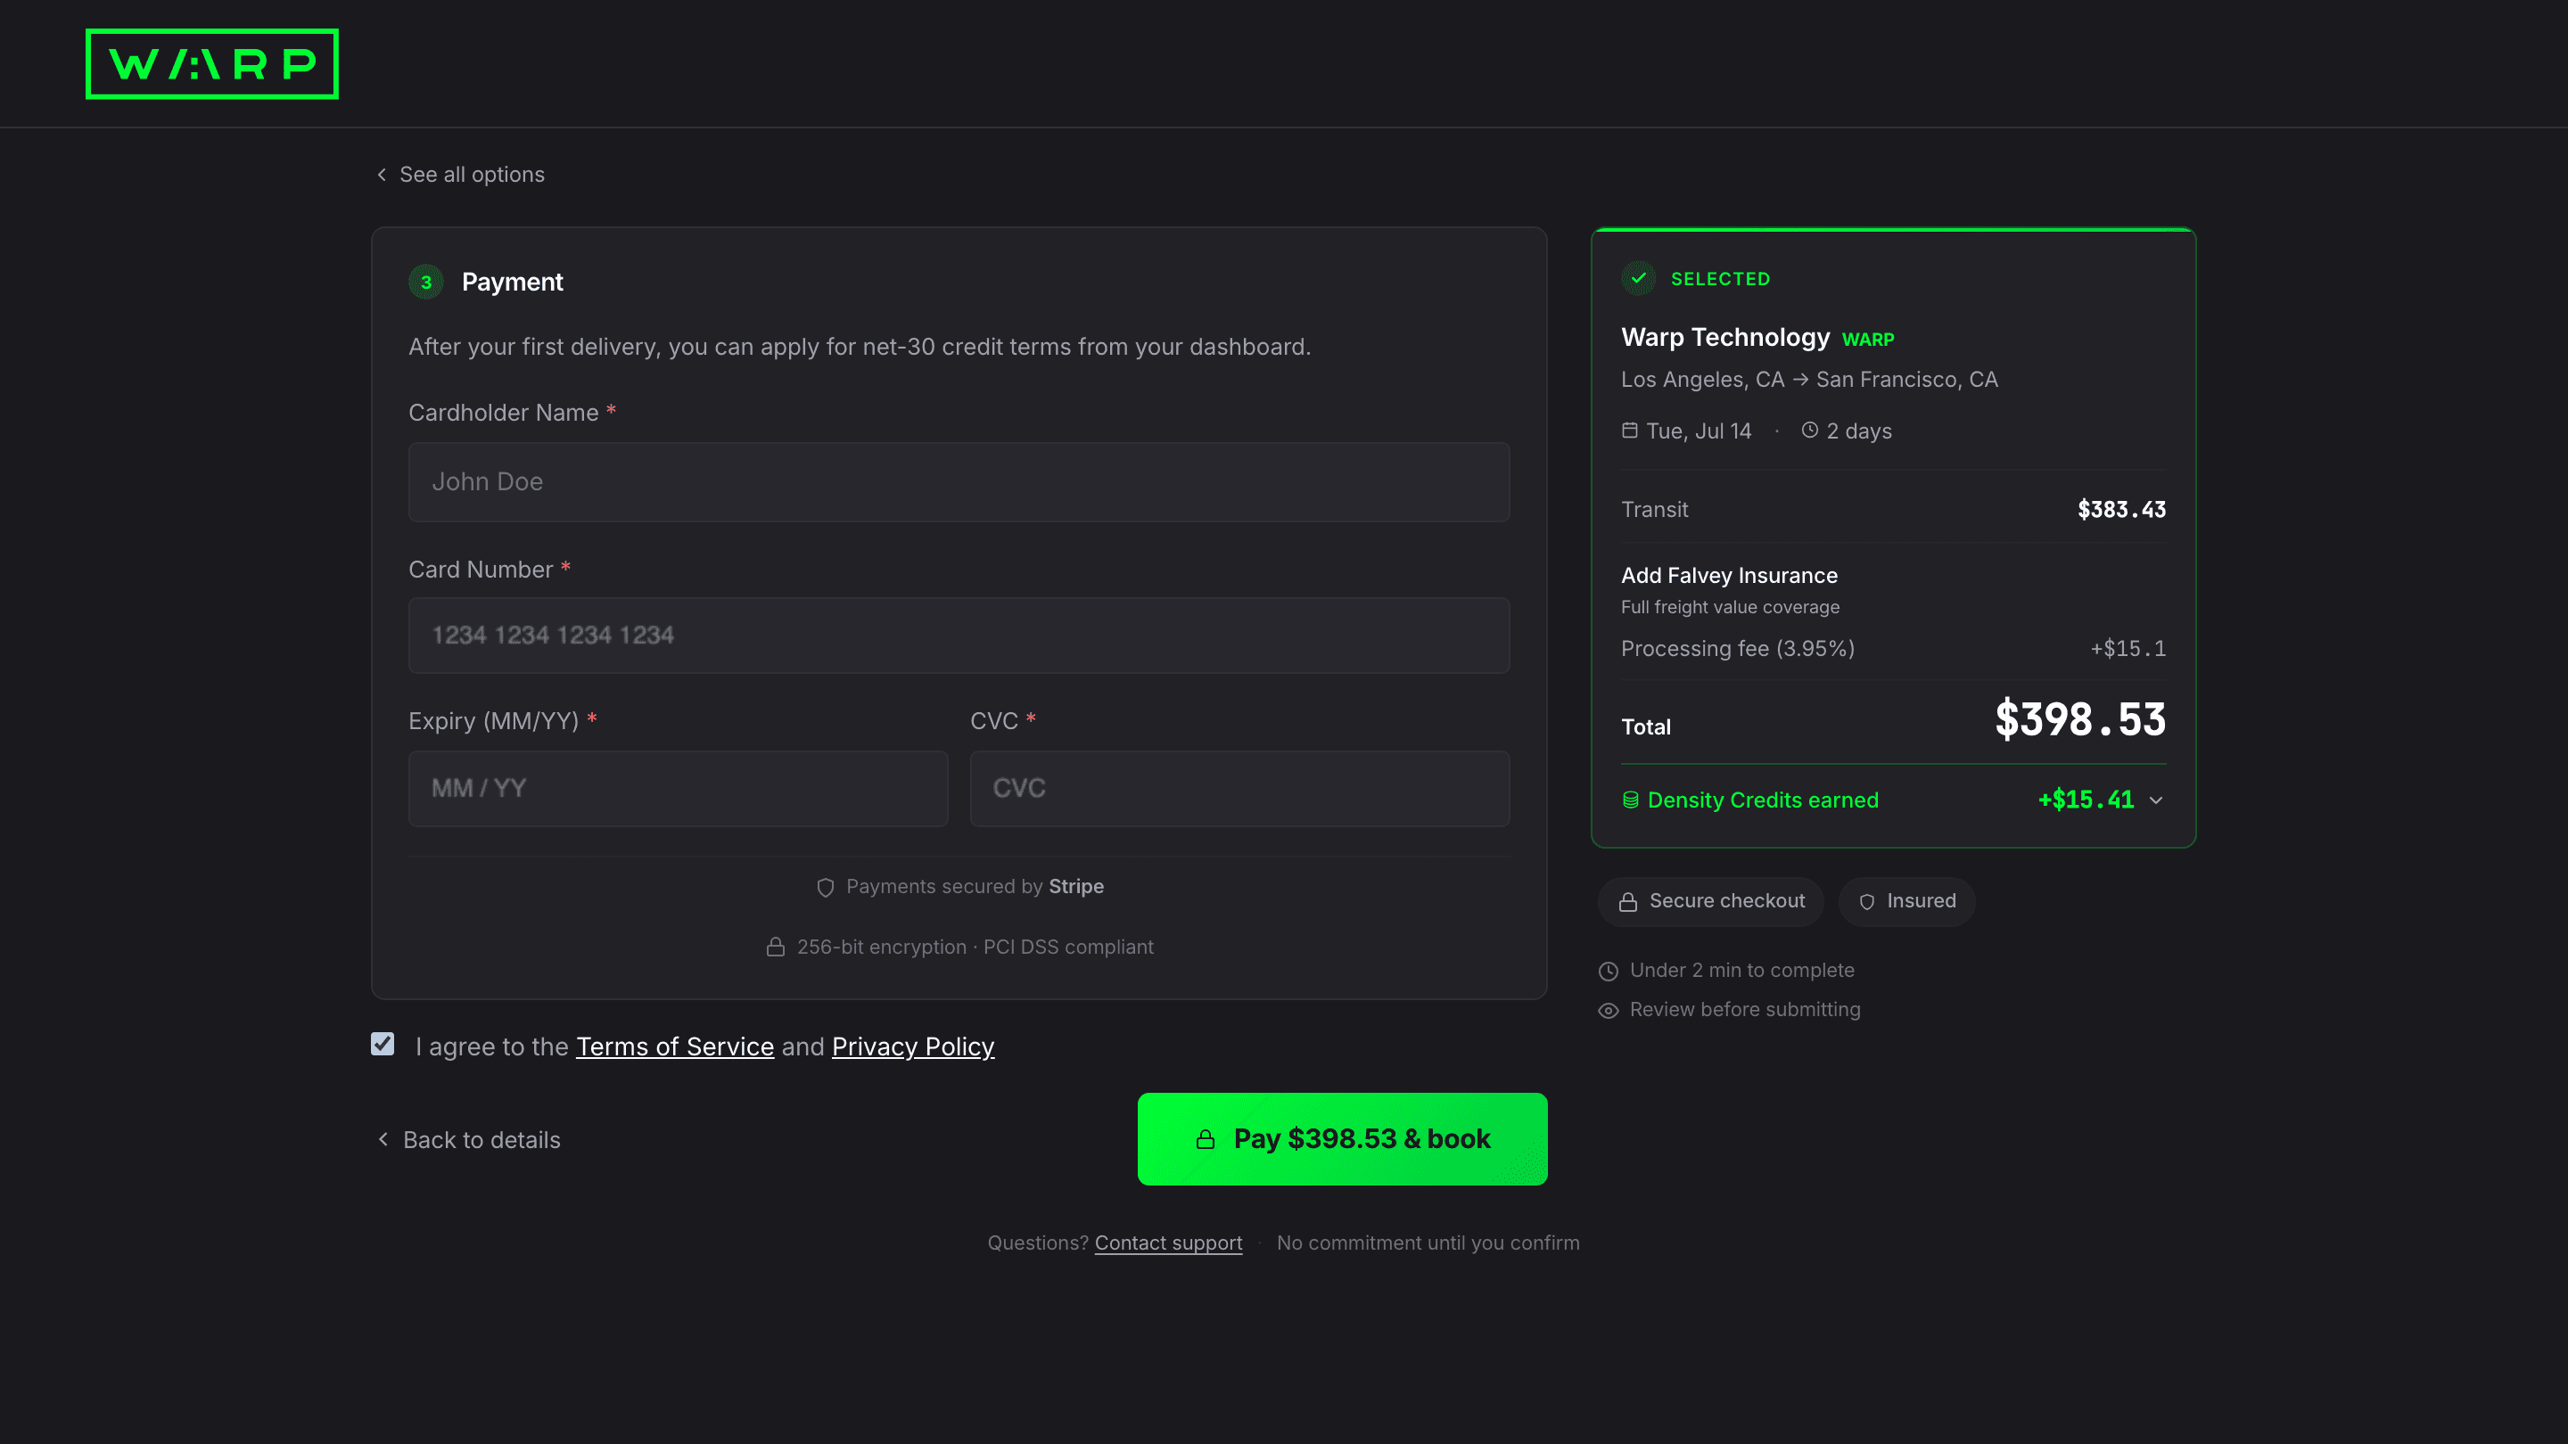Click the green WARP carrier tag
Image resolution: width=2568 pixels, height=1444 pixels.
tap(1867, 340)
